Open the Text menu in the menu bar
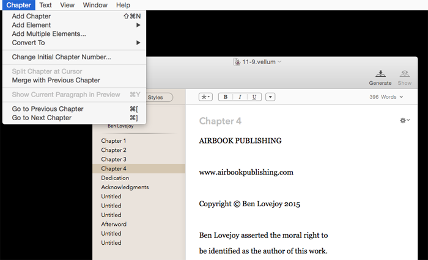 (45, 5)
